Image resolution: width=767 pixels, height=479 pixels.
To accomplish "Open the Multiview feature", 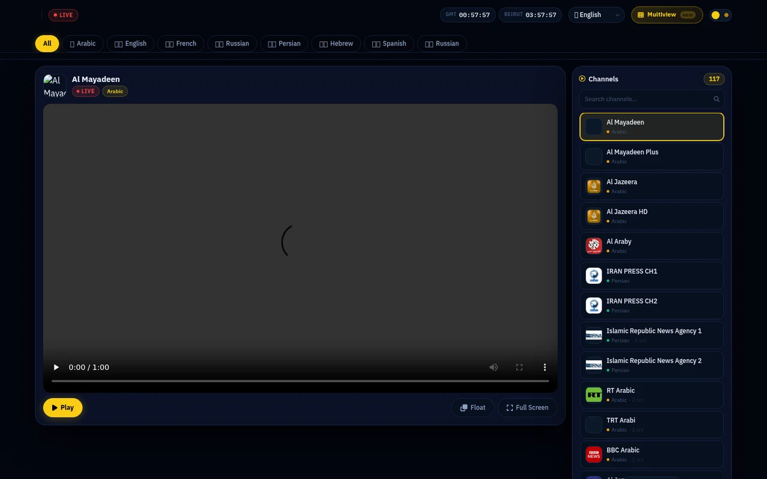I will pyautogui.click(x=667, y=15).
